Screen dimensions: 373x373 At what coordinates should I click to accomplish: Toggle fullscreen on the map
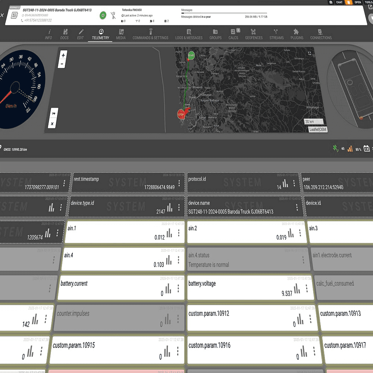[310, 53]
